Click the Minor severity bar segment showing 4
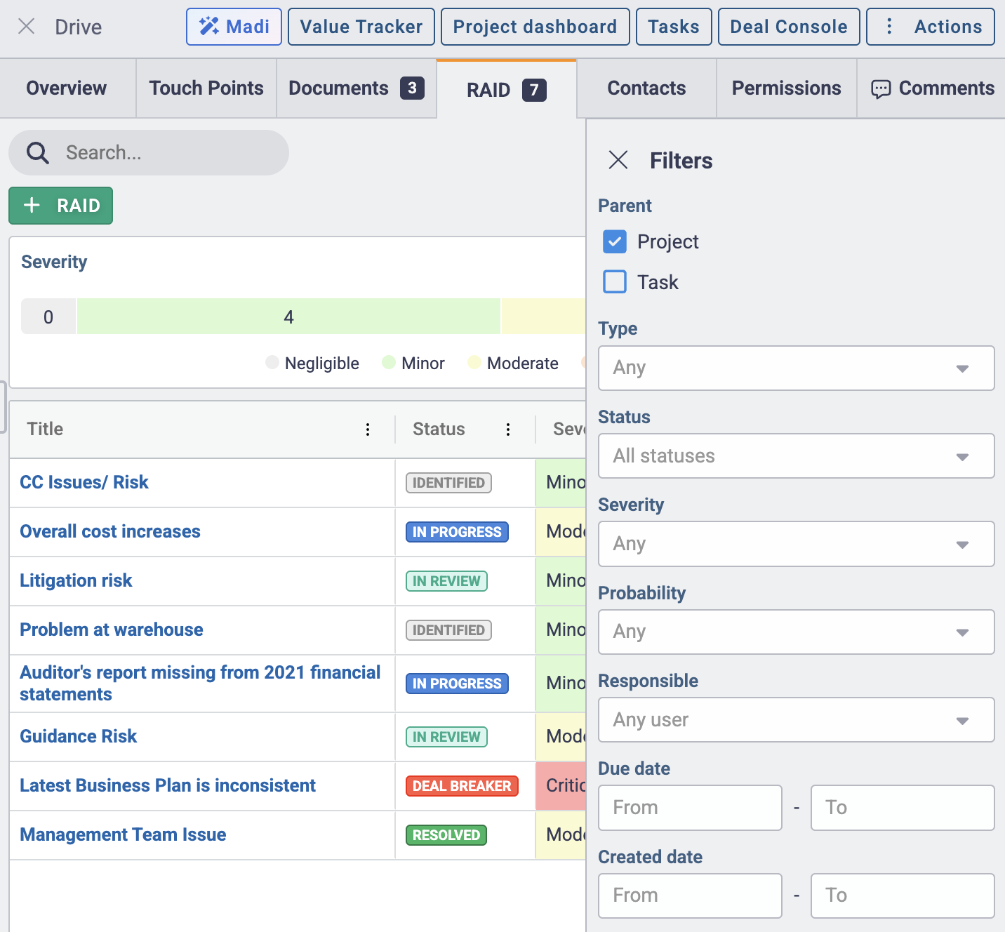 tap(288, 317)
